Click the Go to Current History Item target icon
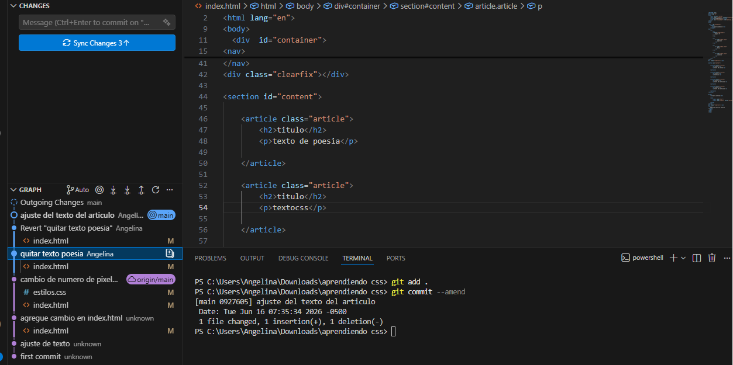This screenshot has width=733, height=365. tap(99, 190)
